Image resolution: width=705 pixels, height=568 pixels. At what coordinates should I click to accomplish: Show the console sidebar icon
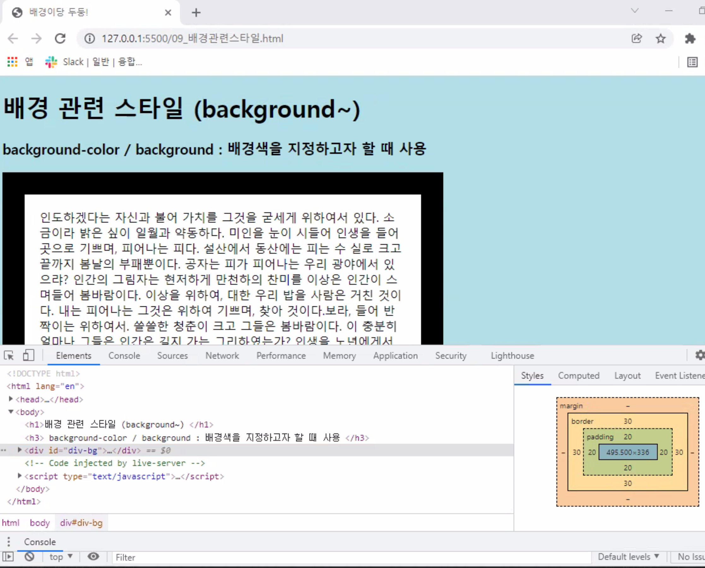8,557
